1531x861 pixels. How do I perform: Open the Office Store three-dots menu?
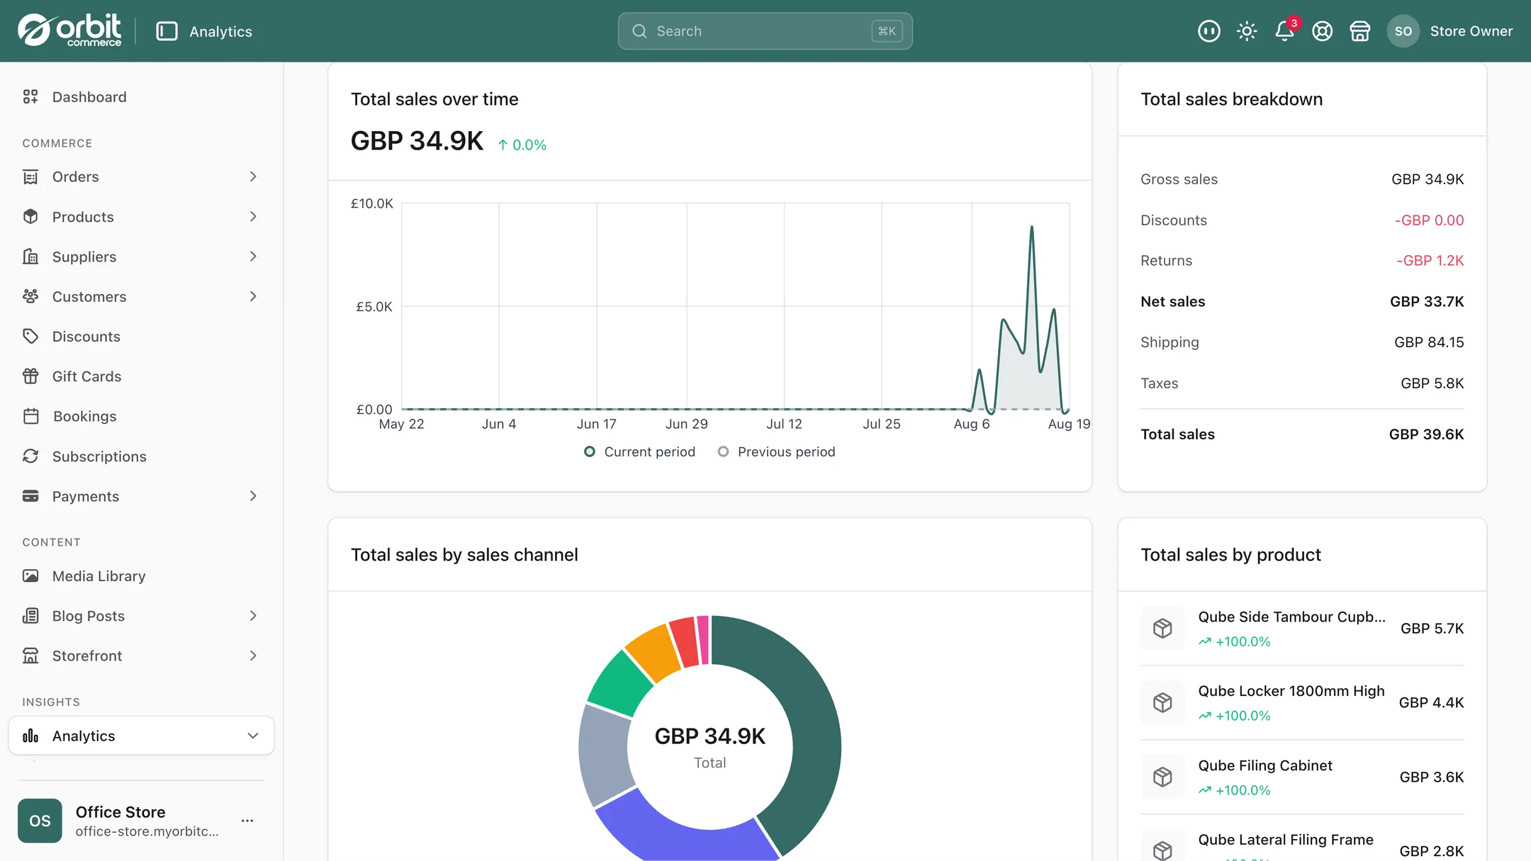pyautogui.click(x=247, y=821)
